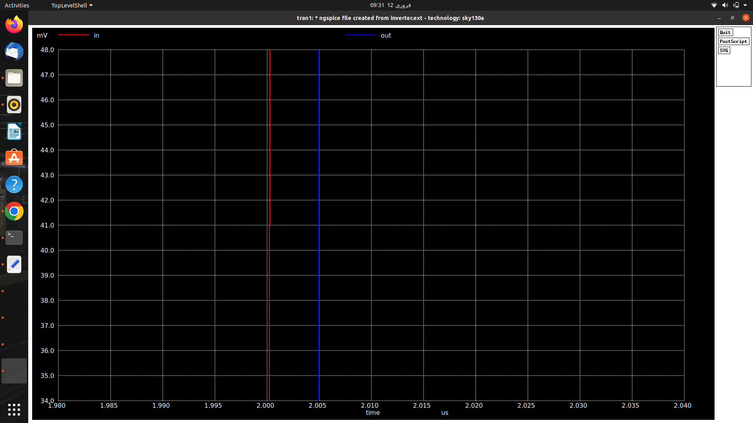Screen dimensions: 753x423
Task: Expand the system status menu arrow
Action: (745, 5)
